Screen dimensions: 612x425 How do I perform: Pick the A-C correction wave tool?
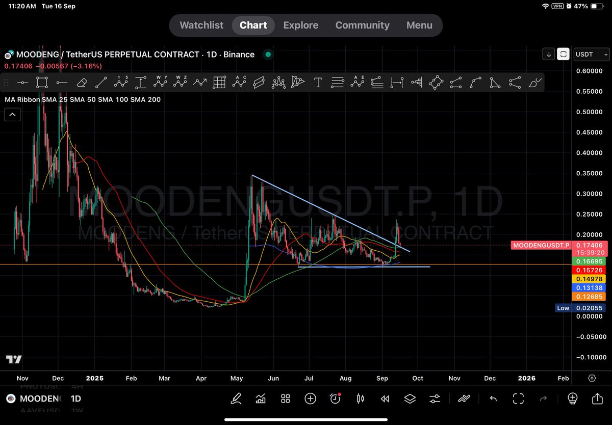pos(239,82)
